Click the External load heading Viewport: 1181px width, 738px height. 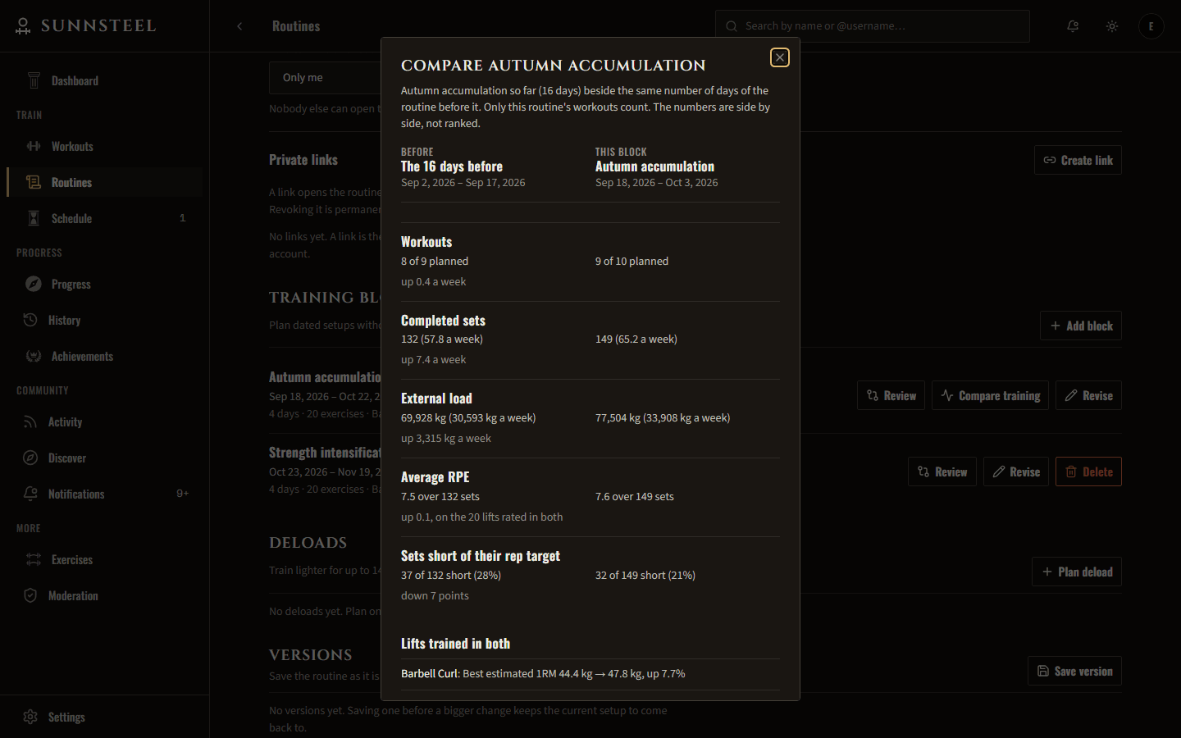(436, 399)
